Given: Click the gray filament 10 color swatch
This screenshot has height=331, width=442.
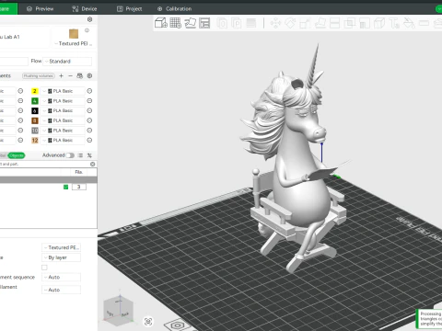Looking at the screenshot, I should (35, 131).
